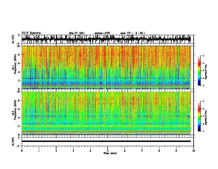Click the time axis tick label "7"
218x169 pixels.
142,151
